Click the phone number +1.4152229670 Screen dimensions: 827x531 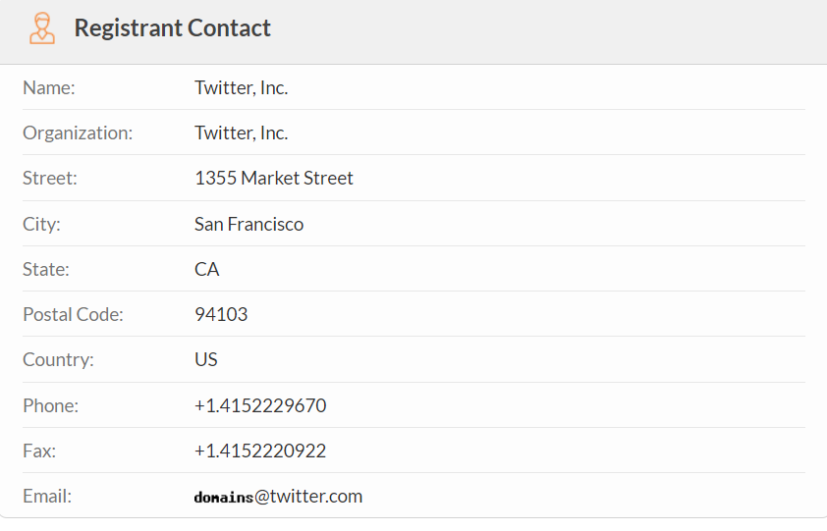[x=260, y=405]
